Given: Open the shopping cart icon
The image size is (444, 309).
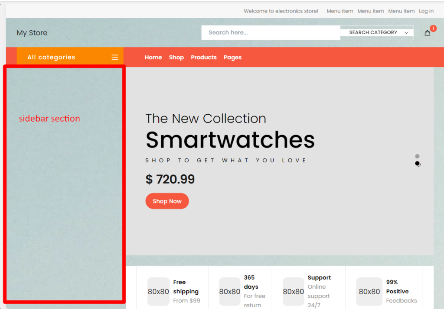Looking at the screenshot, I should pyautogui.click(x=427, y=33).
